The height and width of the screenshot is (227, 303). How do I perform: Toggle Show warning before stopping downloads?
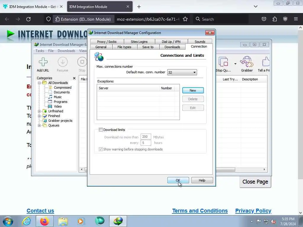pos(101,149)
